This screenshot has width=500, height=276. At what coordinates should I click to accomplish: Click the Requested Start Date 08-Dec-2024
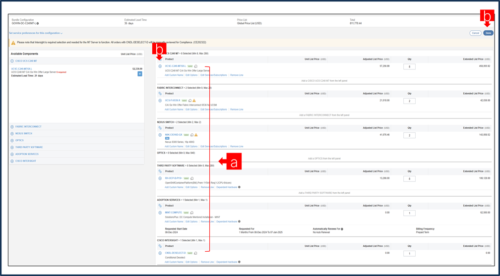(x=171, y=232)
